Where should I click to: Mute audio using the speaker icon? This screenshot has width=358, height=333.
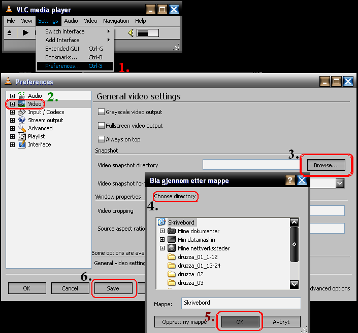click(131, 33)
